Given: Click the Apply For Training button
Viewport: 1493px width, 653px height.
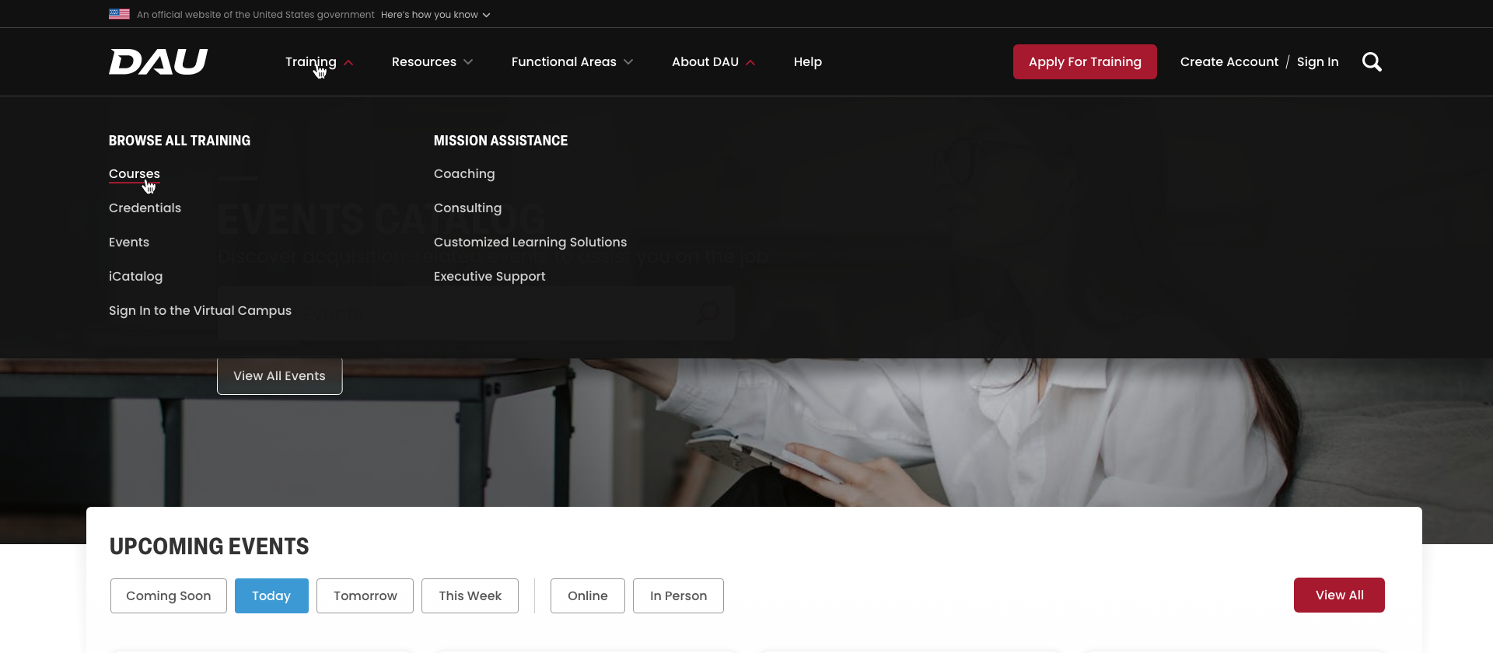Looking at the screenshot, I should coord(1085,61).
